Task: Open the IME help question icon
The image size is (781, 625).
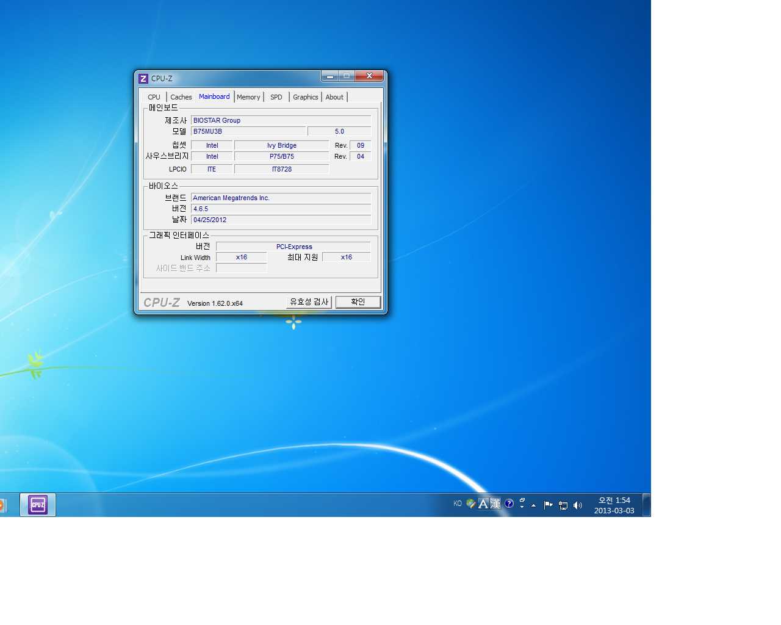Action: [x=509, y=504]
